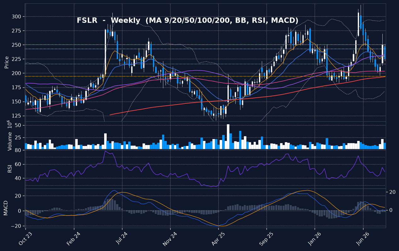The image size is (399, 251).
Task: Click the tallest volume bar near Apr 25
Action: [228, 137]
